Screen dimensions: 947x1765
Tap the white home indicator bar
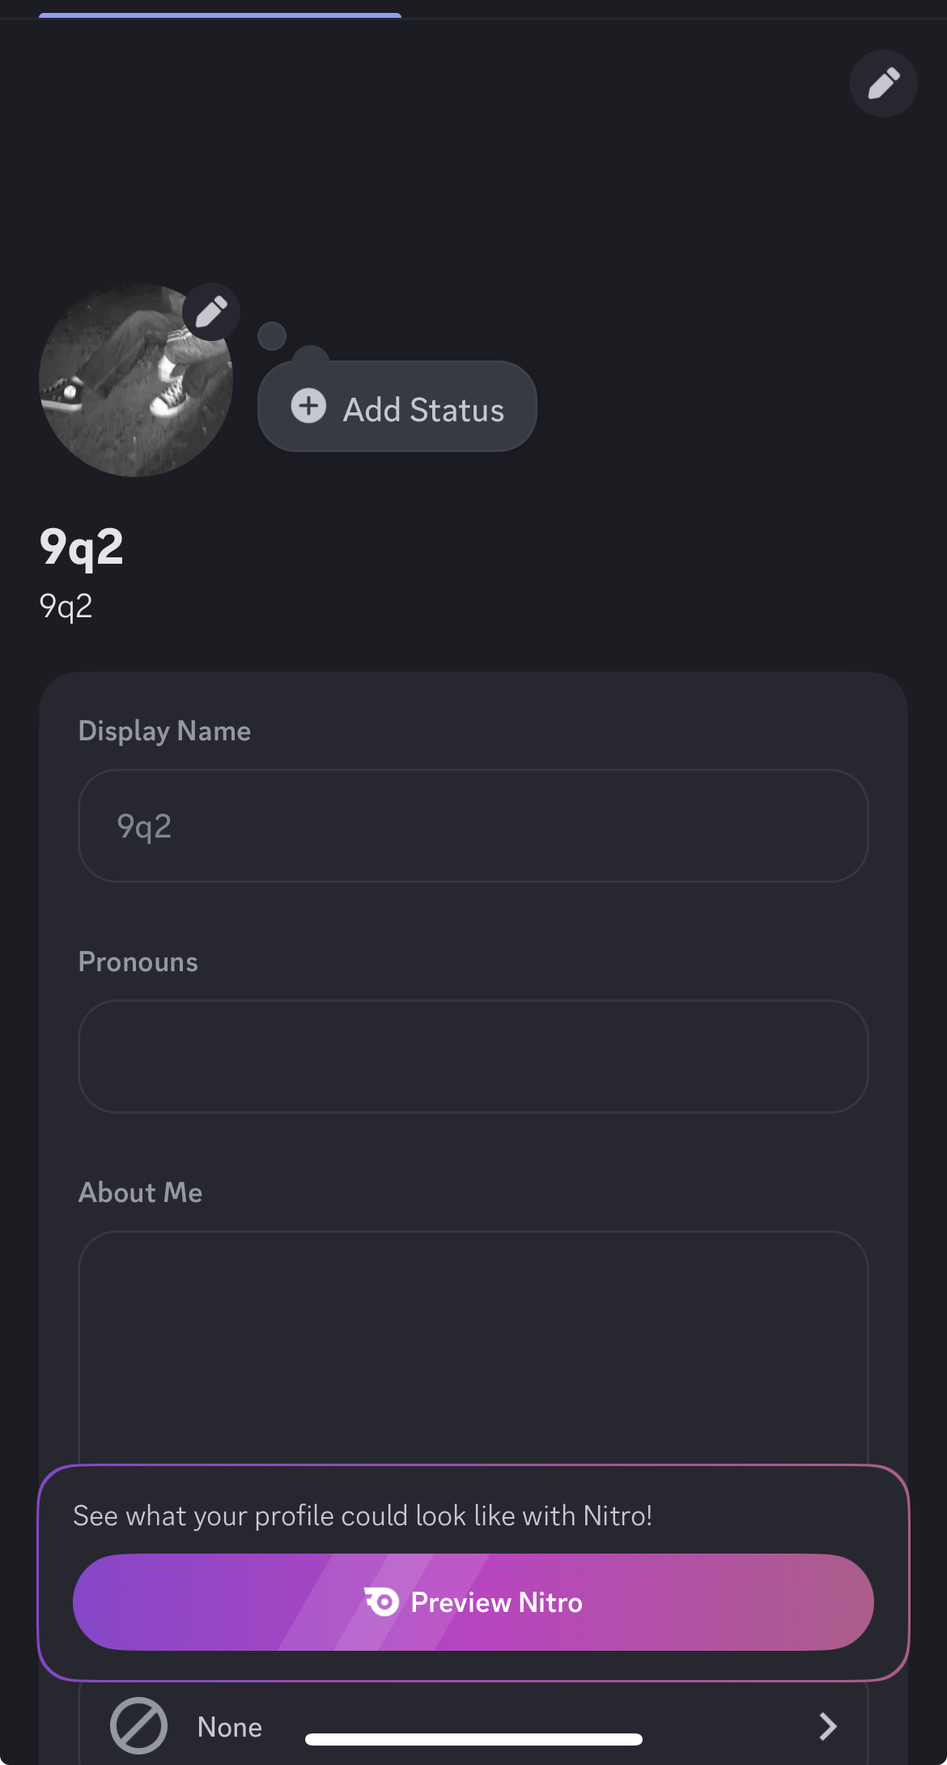[x=473, y=1739]
